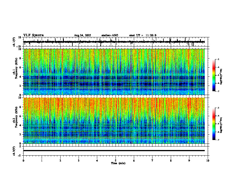The height and width of the screenshot is (180, 234).
Task: Click time axis tick label "0"
Action: coord(23,161)
